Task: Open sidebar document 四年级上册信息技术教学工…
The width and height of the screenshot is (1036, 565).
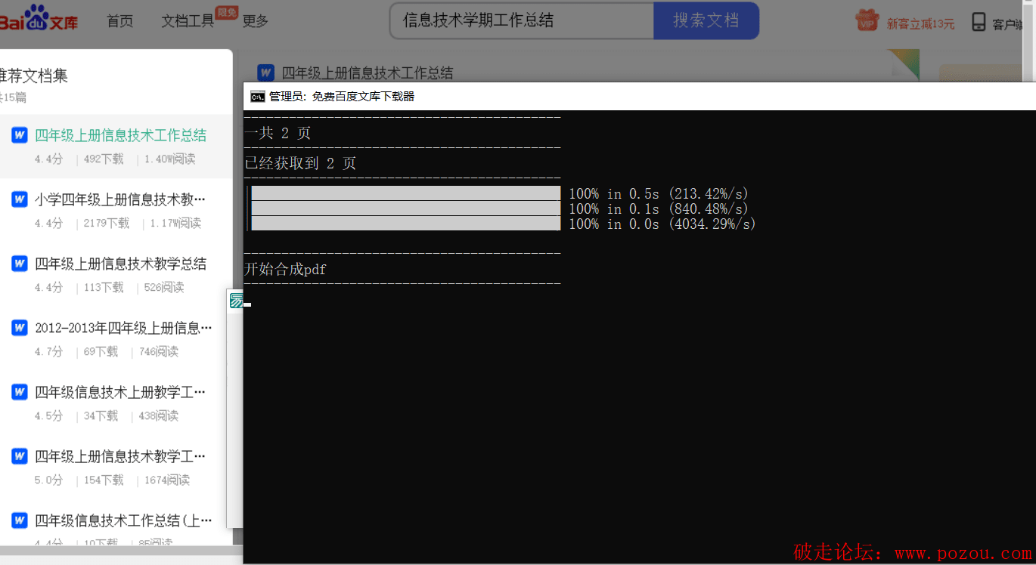Action: tap(120, 456)
